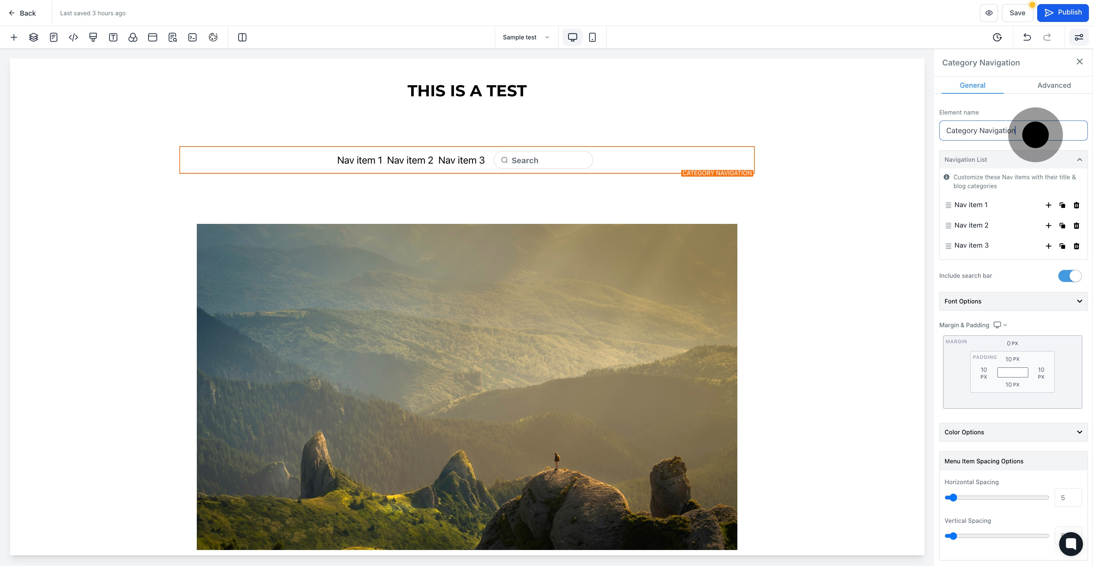The width and height of the screenshot is (1093, 566).
Task: Open the Sample test page dropdown
Action: [526, 37]
